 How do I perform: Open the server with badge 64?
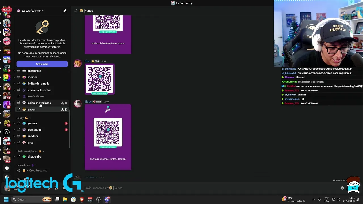coord(7,141)
